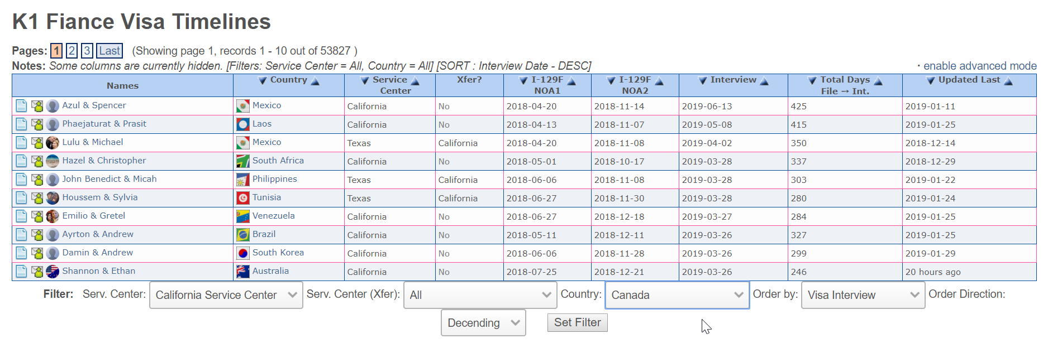Open Lulu & Michael timeline link
Viewport: 1043px width, 348px height.
[x=92, y=142]
